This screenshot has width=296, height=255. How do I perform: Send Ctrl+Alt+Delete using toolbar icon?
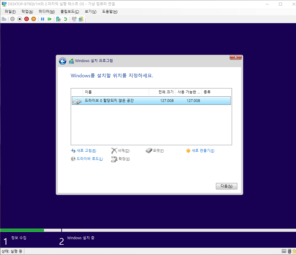tap(4, 19)
